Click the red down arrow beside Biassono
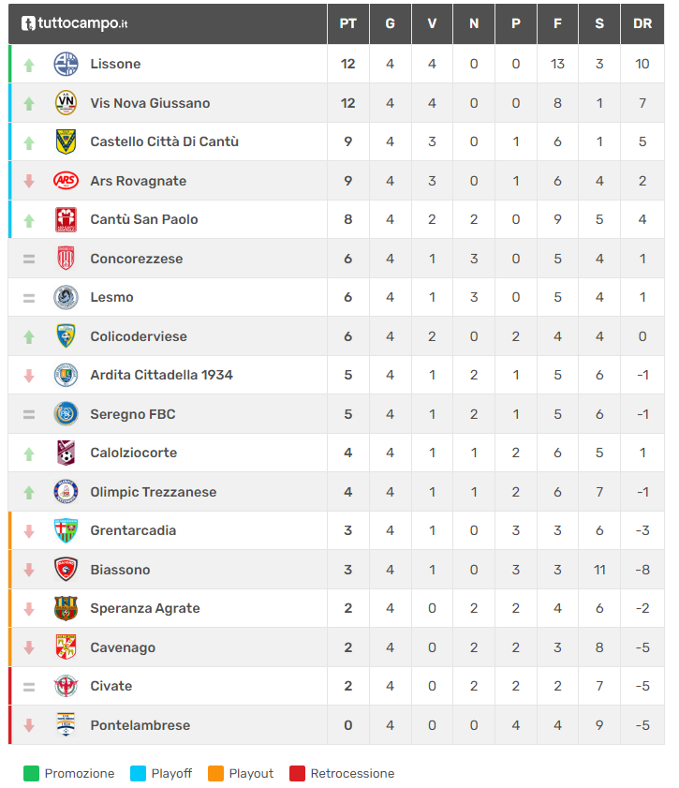Image resolution: width=679 pixels, height=788 pixels. [x=29, y=570]
